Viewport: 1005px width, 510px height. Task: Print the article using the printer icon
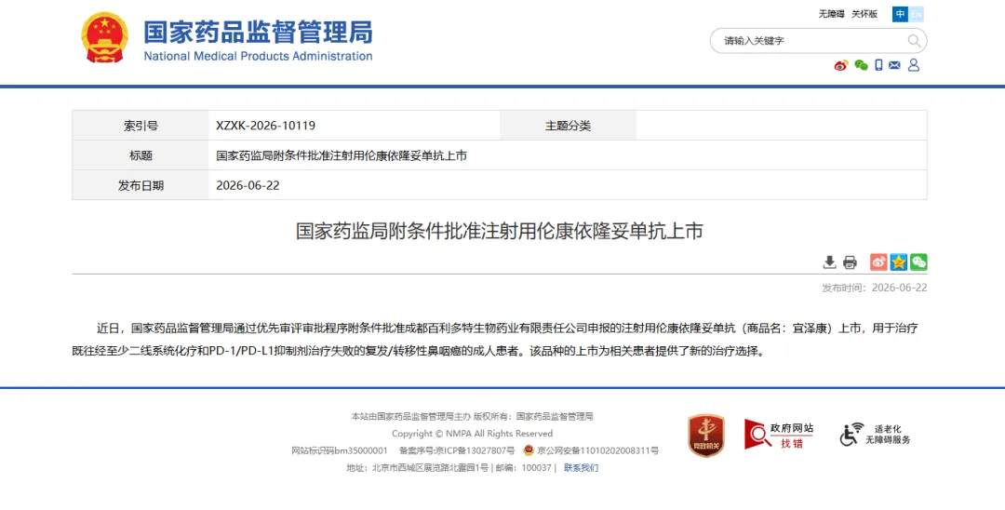click(850, 262)
